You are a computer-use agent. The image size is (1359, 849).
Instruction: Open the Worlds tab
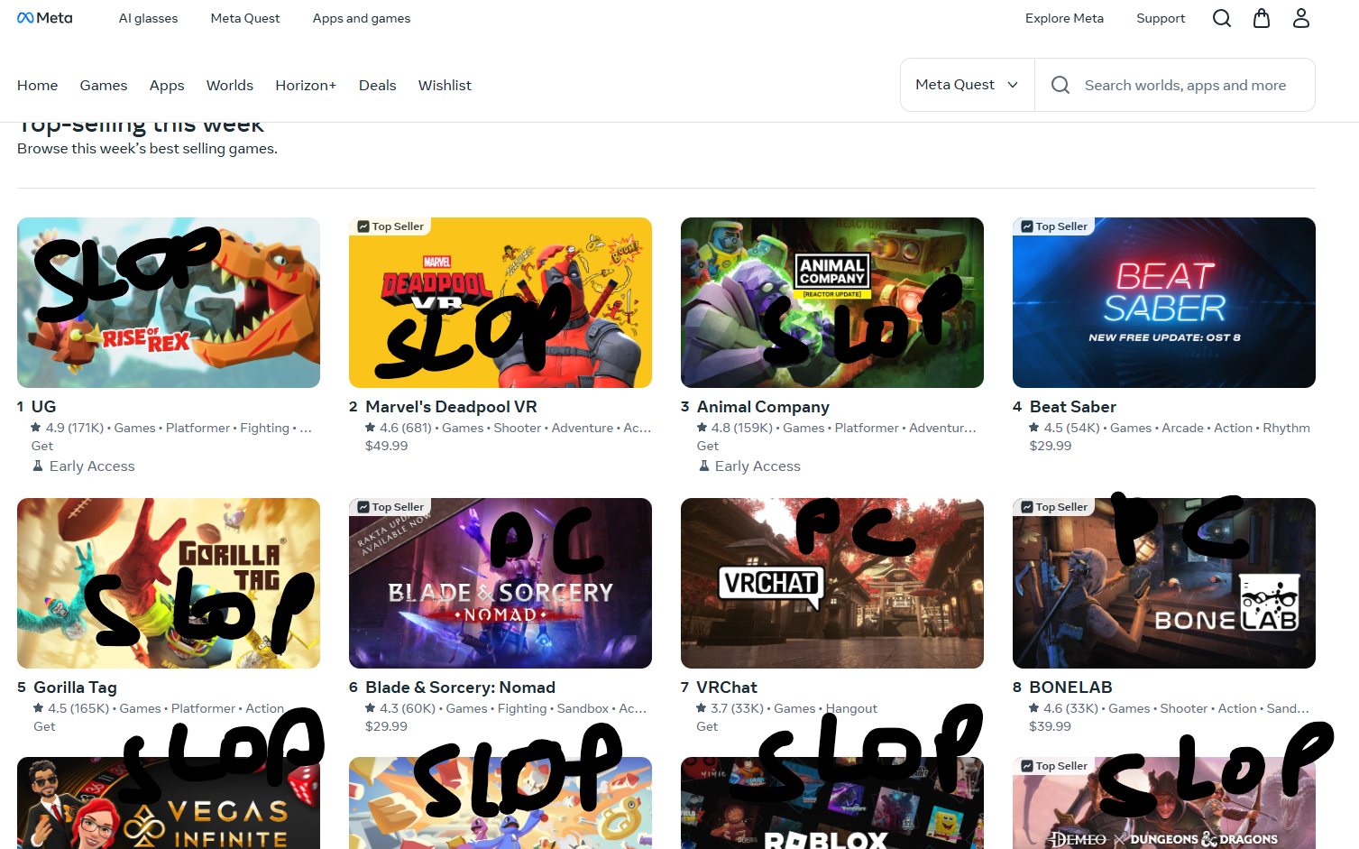coord(230,85)
